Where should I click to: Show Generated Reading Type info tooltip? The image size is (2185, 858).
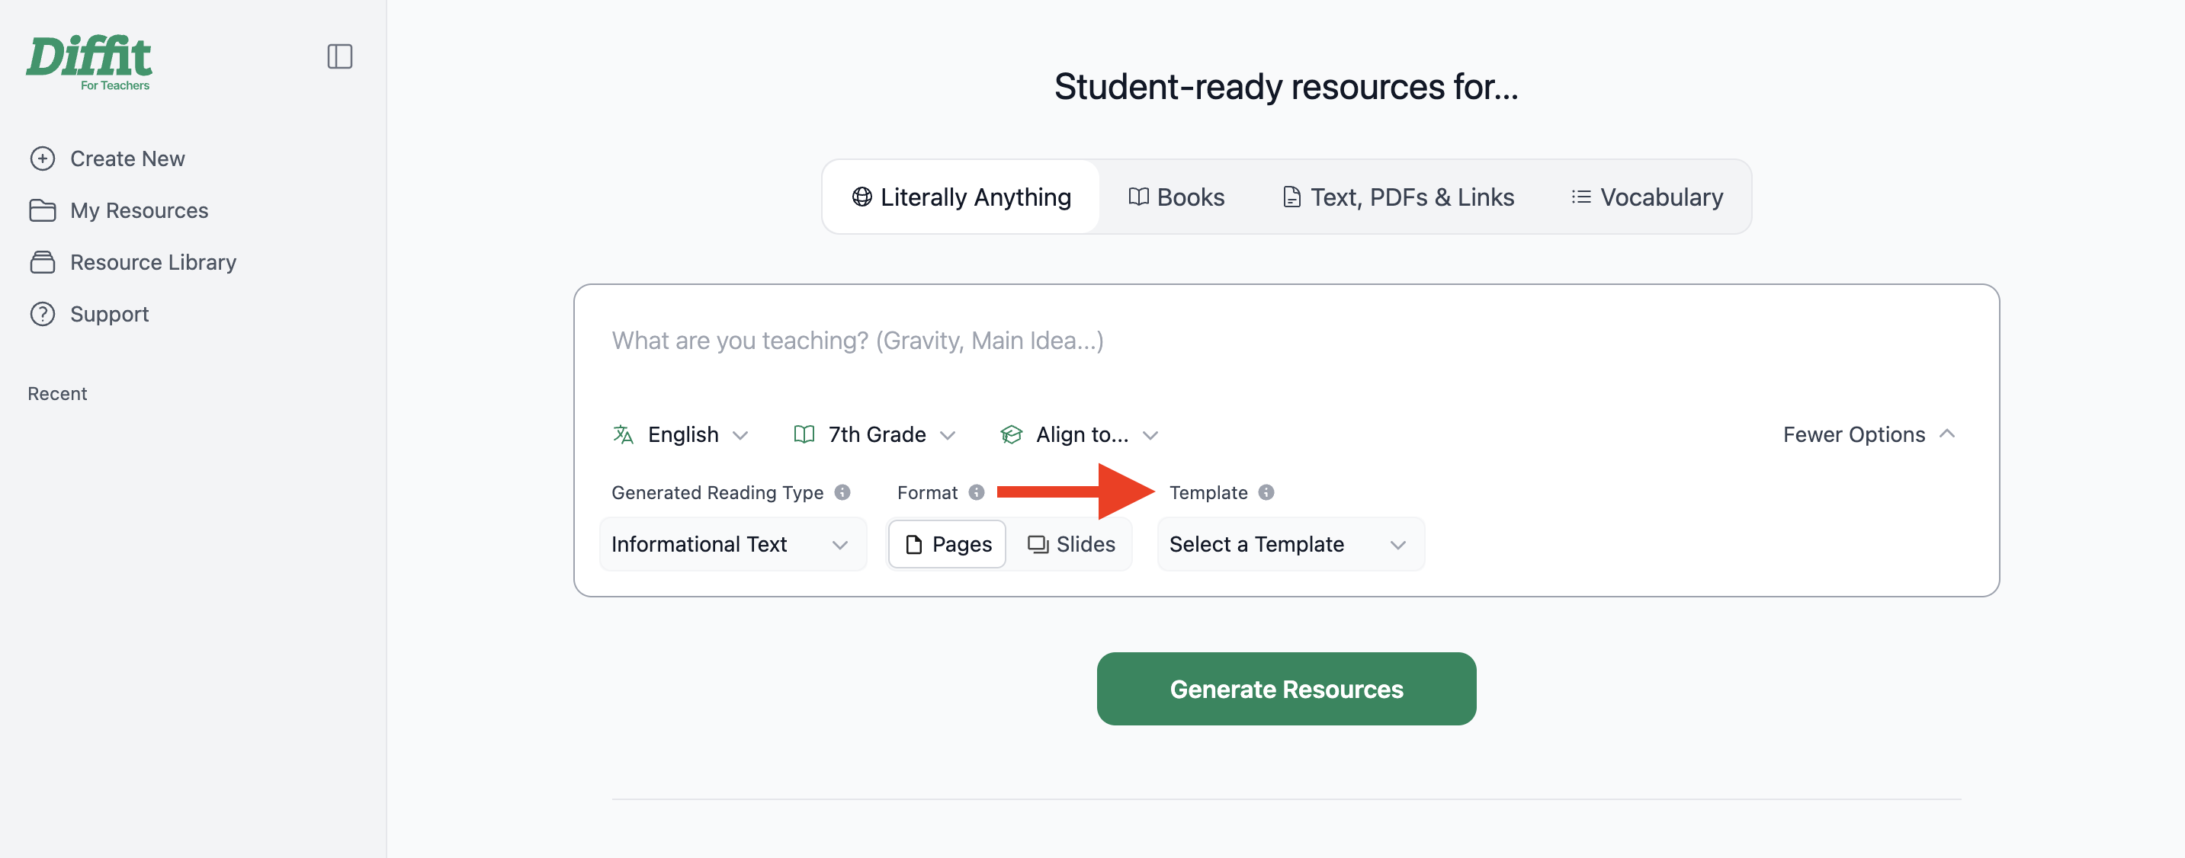pos(842,491)
